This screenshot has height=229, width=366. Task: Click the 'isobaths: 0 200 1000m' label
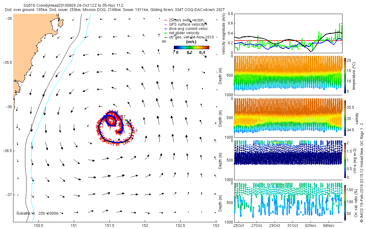pos(37,213)
